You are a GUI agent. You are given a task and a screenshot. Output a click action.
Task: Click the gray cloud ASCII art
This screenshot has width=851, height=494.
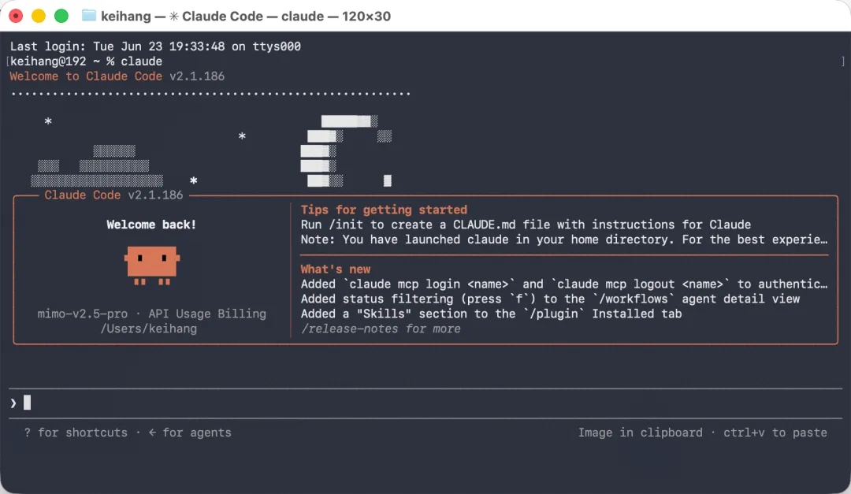[97, 165]
